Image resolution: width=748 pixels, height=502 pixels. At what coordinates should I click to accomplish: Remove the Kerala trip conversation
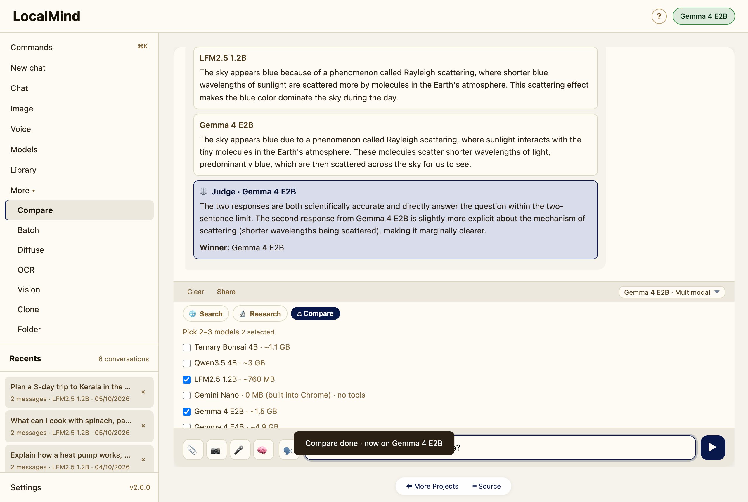143,392
